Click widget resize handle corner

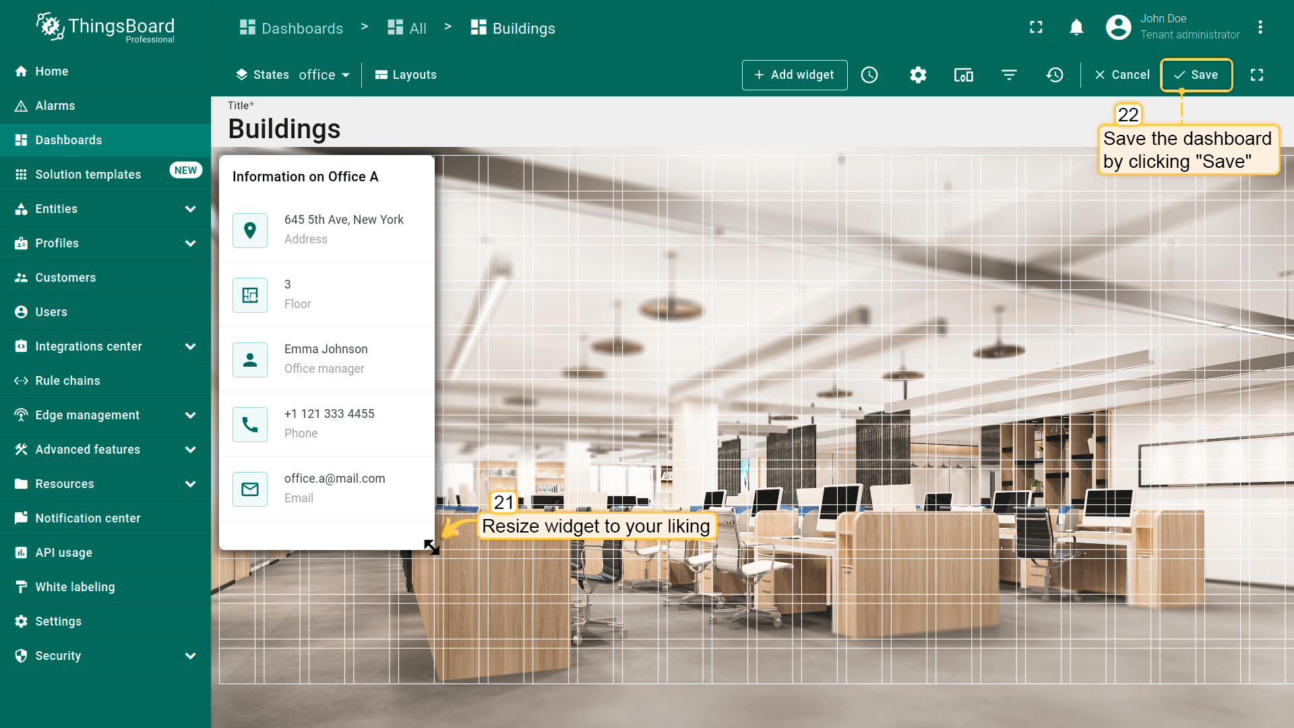point(431,547)
